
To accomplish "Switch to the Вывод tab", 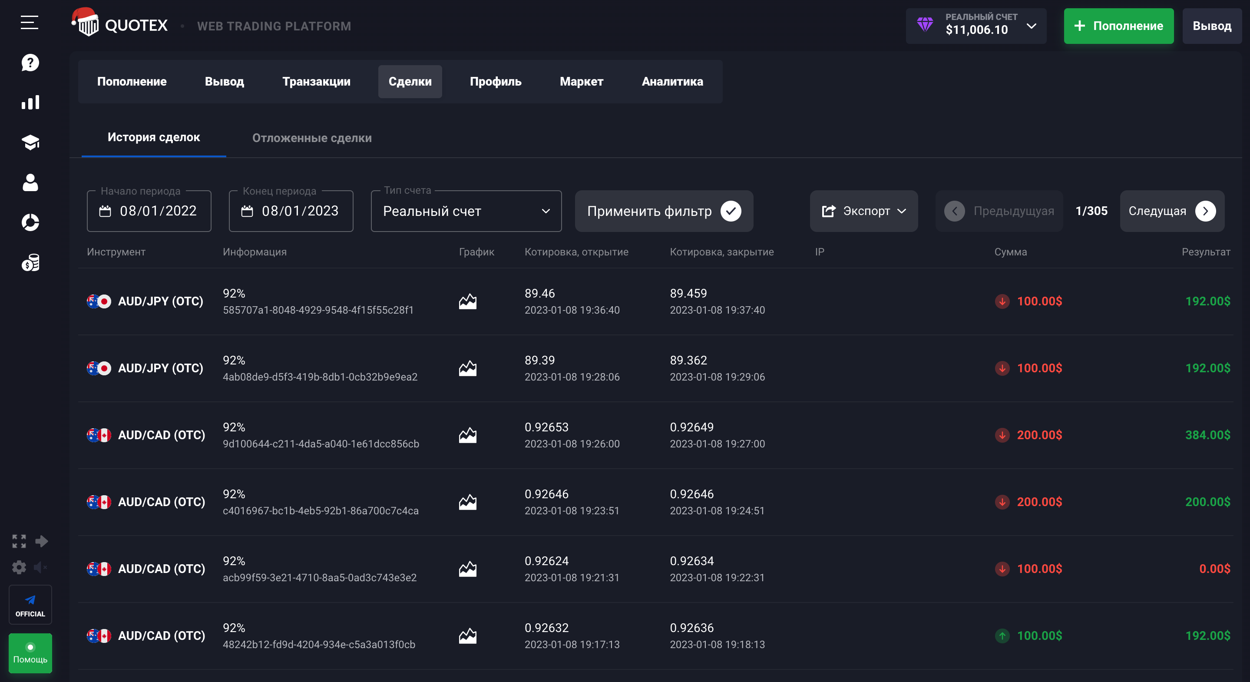I will 224,82.
